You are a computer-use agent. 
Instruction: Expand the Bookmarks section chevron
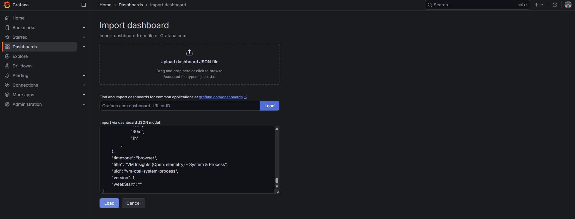point(84,28)
